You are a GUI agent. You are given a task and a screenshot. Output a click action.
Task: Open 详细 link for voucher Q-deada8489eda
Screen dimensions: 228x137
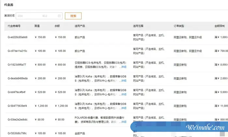[124, 81]
